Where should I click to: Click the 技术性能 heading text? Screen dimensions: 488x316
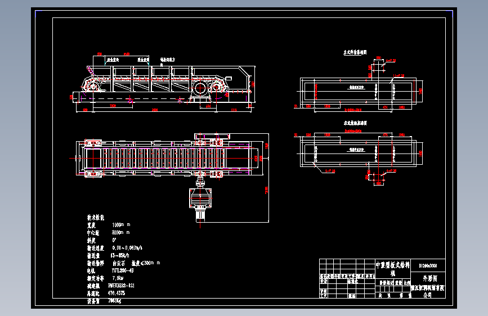(x=96, y=218)
